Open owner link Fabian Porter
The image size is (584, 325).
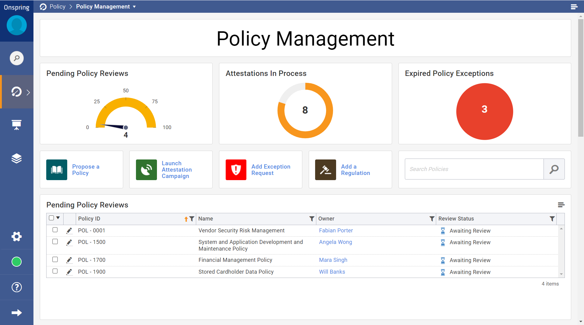tap(336, 231)
